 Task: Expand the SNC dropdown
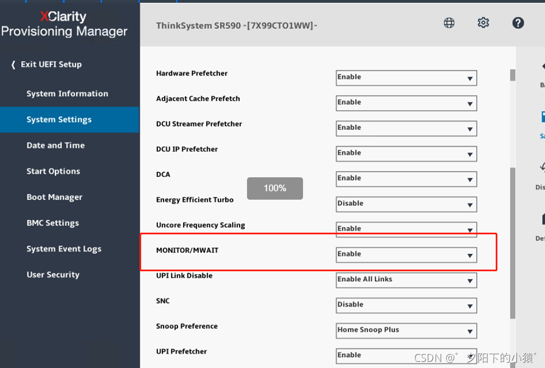coord(406,305)
